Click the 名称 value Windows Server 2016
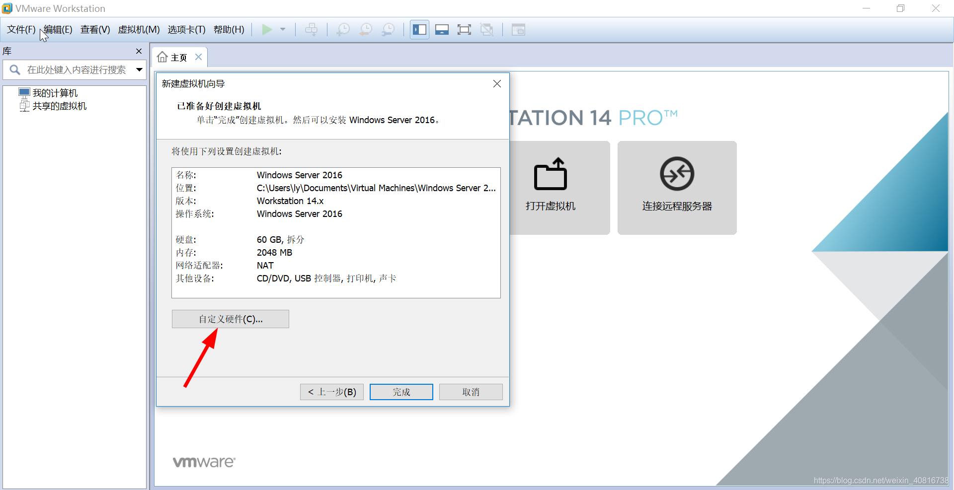954x490 pixels. (x=300, y=175)
